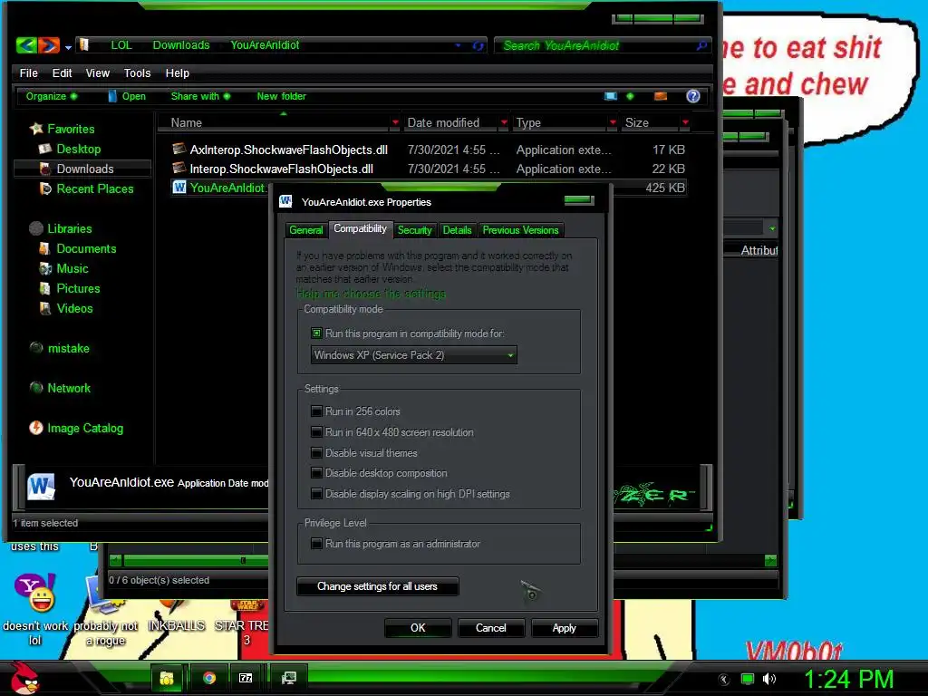The height and width of the screenshot is (696, 928).
Task: Open the Edit menu
Action: click(x=62, y=72)
